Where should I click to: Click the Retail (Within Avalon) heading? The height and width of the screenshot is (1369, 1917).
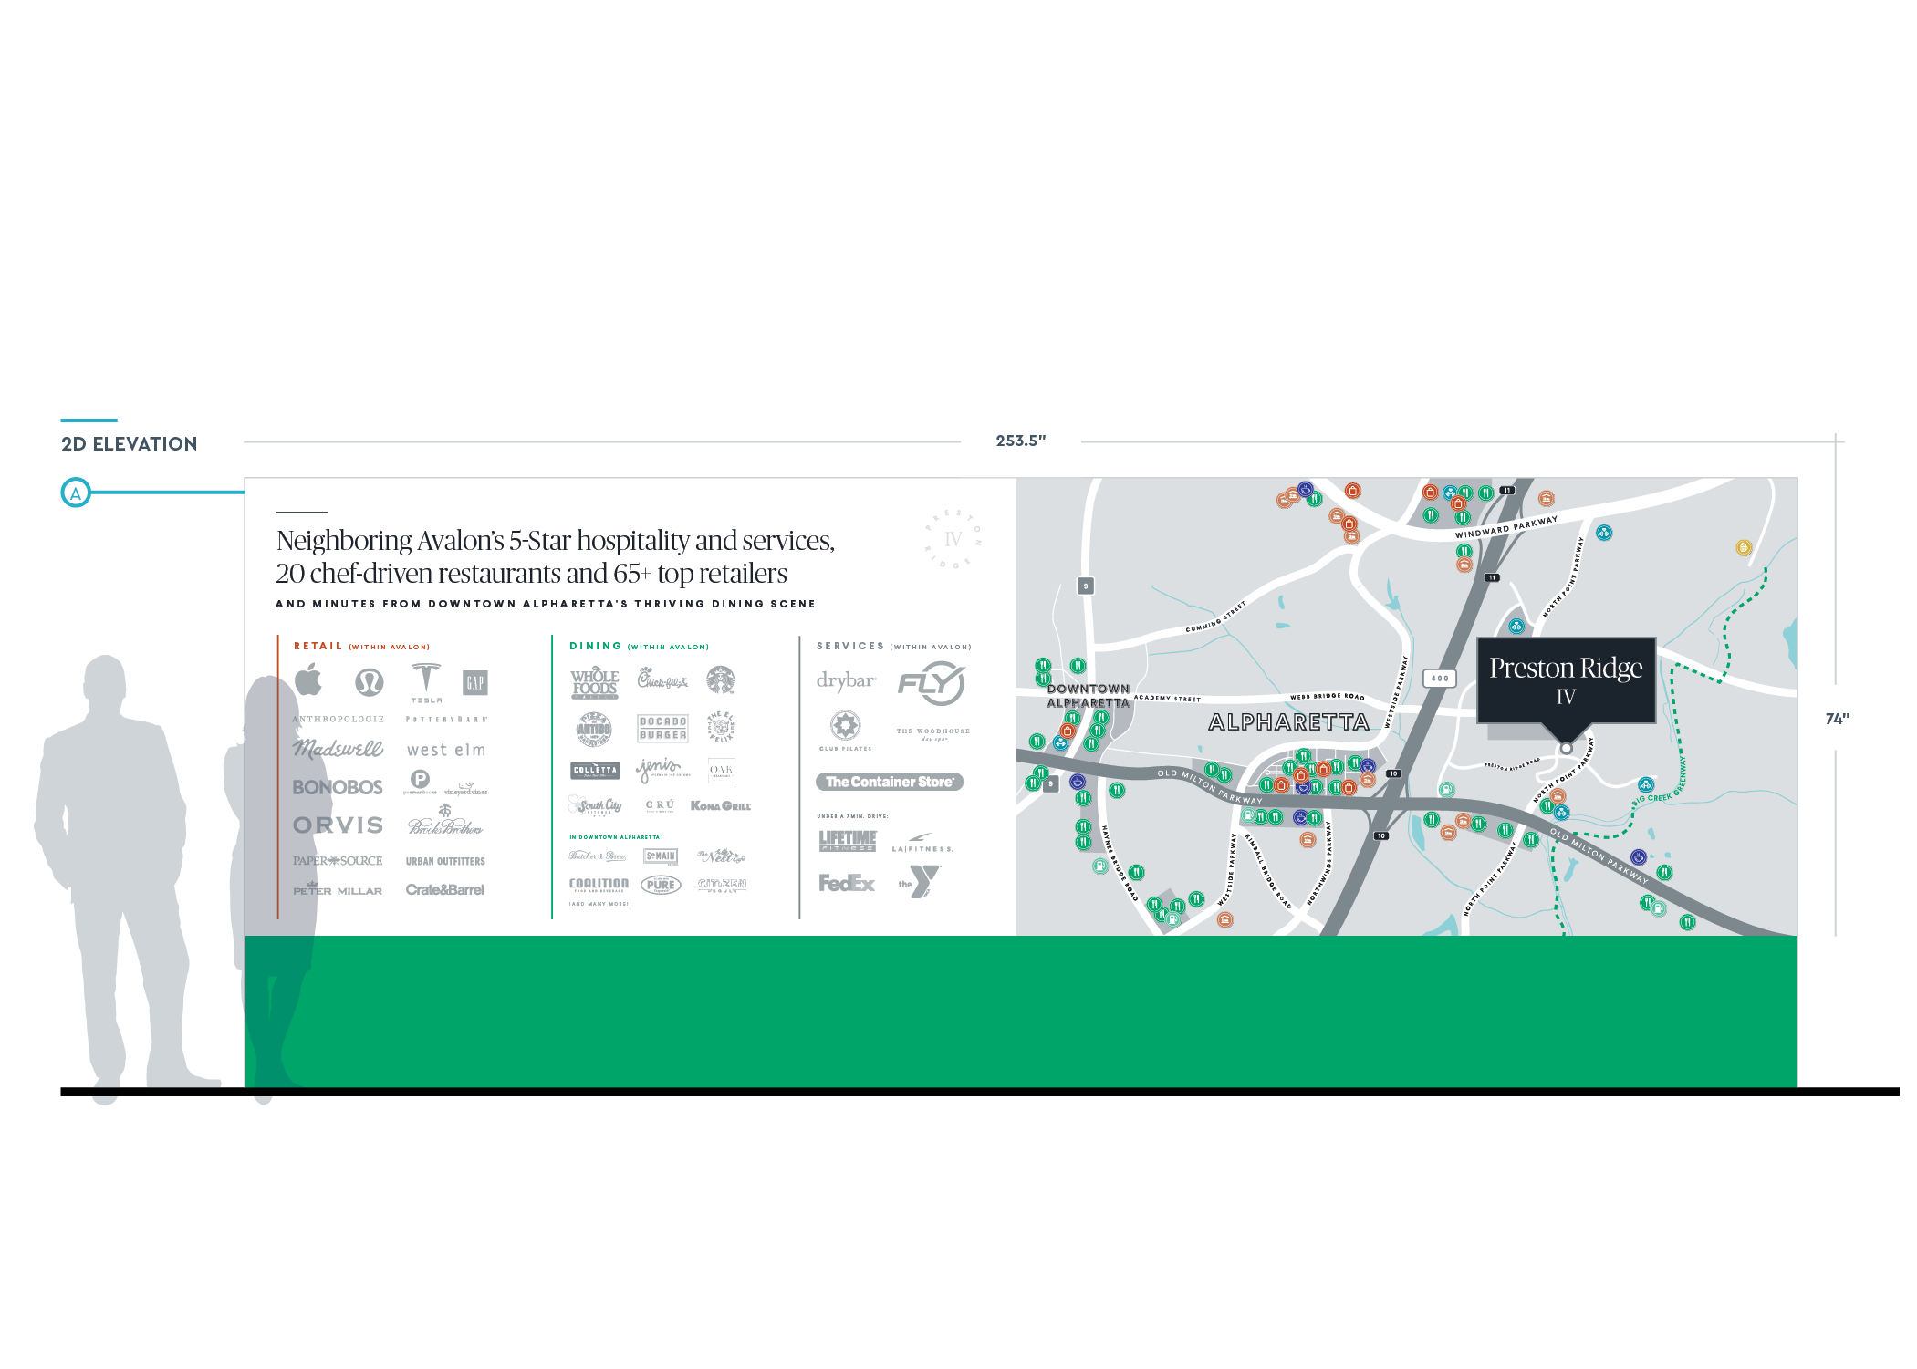(361, 646)
